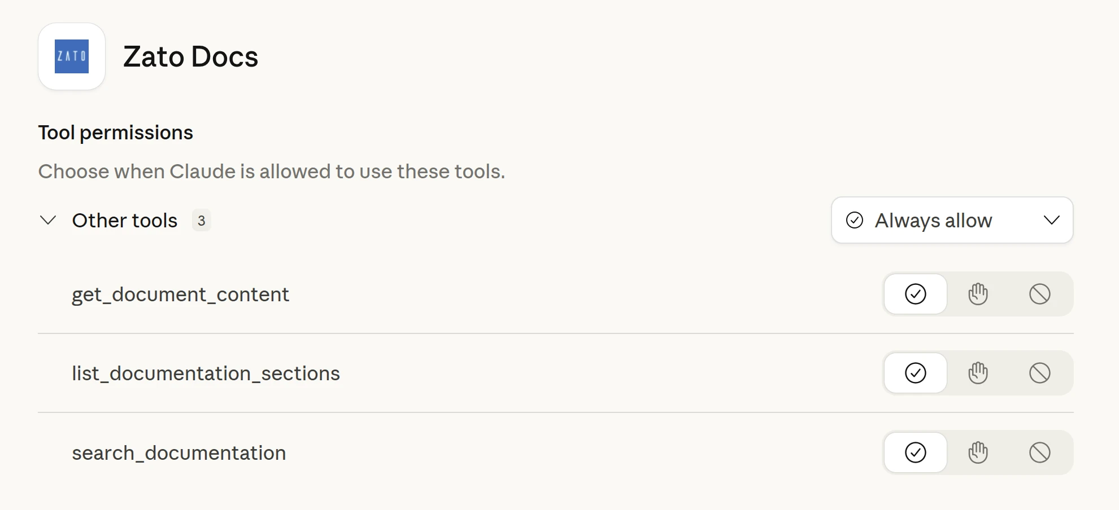The height and width of the screenshot is (510, 1119).
Task: Click the dropdown arrow beside Always allow
Action: point(1051,220)
